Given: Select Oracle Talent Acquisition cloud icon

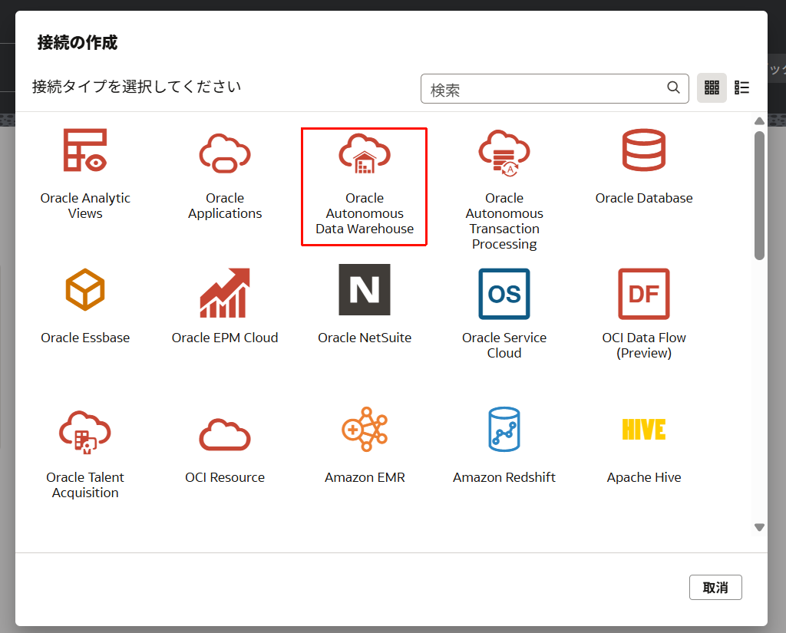Looking at the screenshot, I should (85, 433).
